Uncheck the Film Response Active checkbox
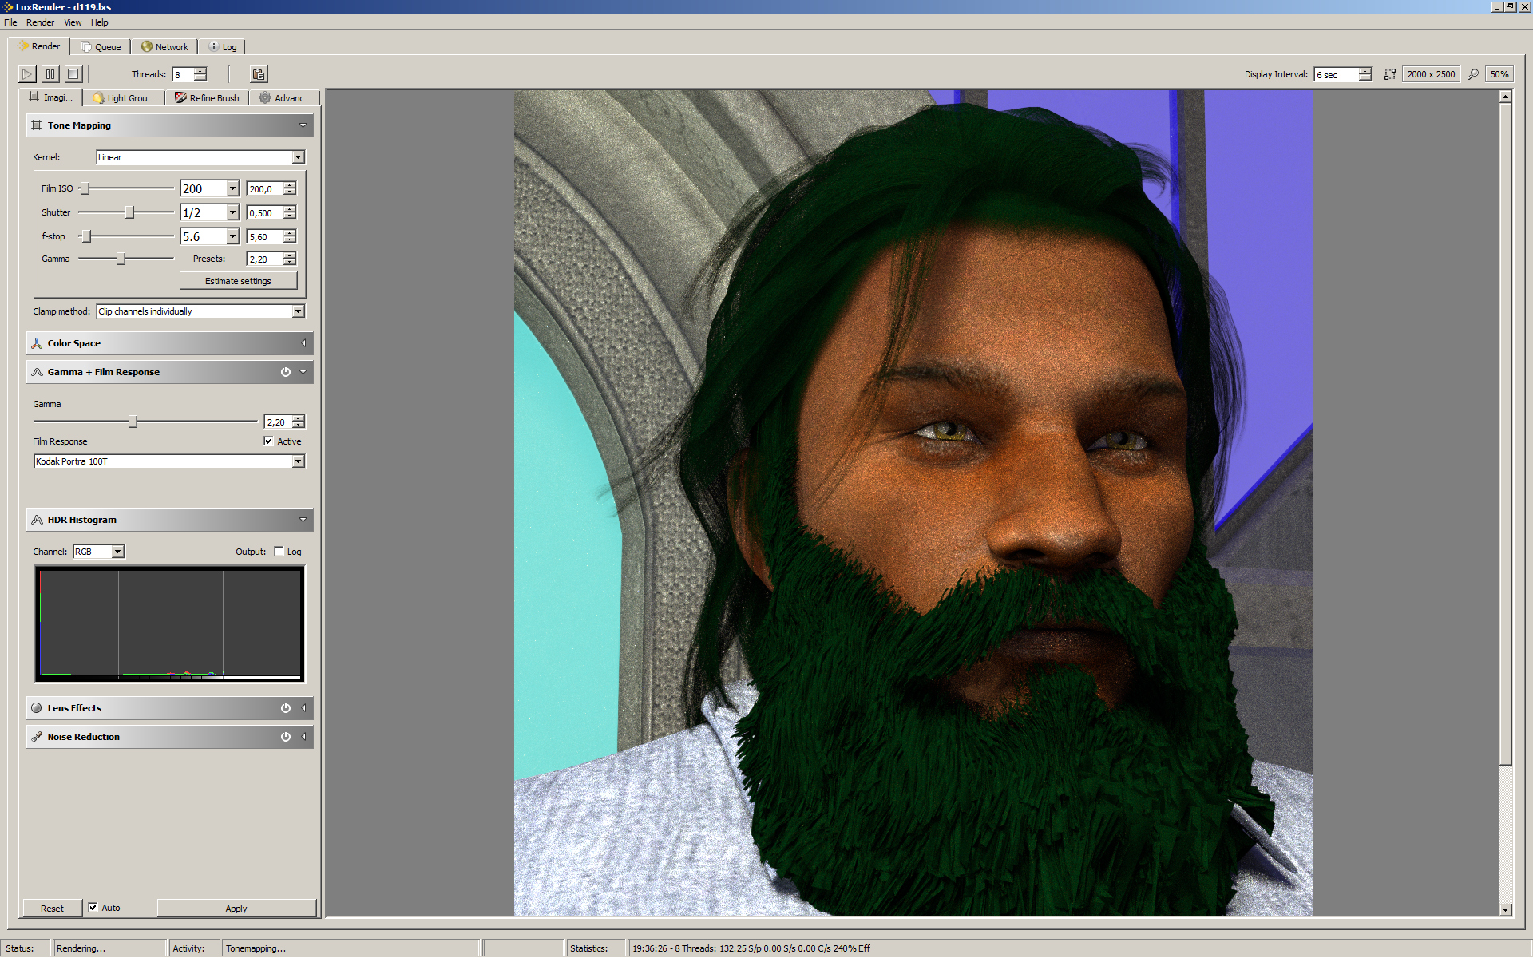This screenshot has width=1533, height=958. pos(269,441)
